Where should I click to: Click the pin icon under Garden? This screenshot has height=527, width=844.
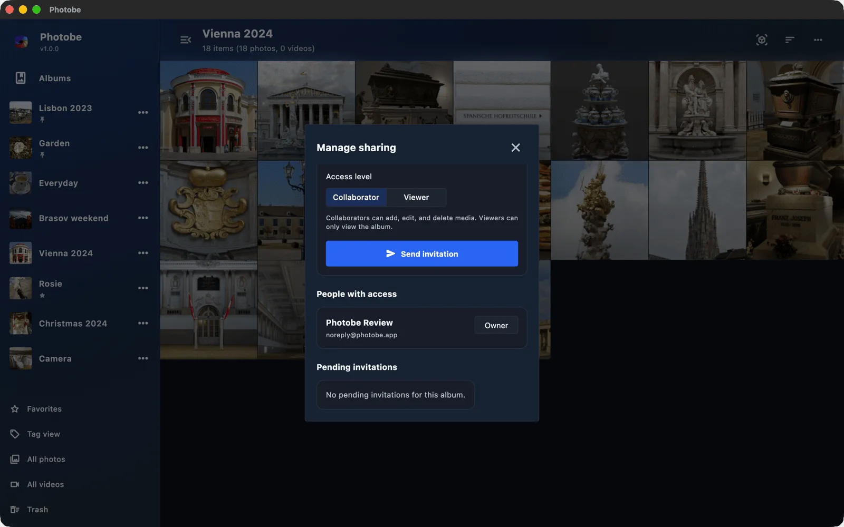[42, 155]
